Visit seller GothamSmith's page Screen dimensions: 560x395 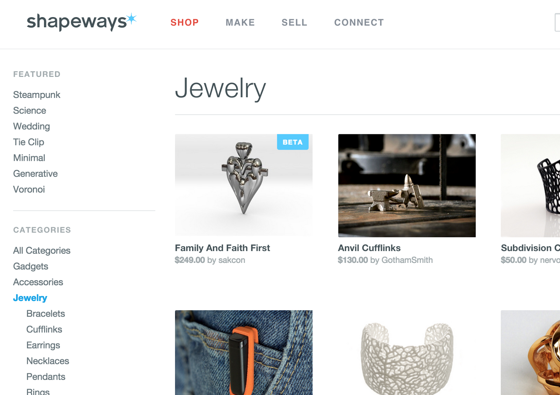point(407,260)
